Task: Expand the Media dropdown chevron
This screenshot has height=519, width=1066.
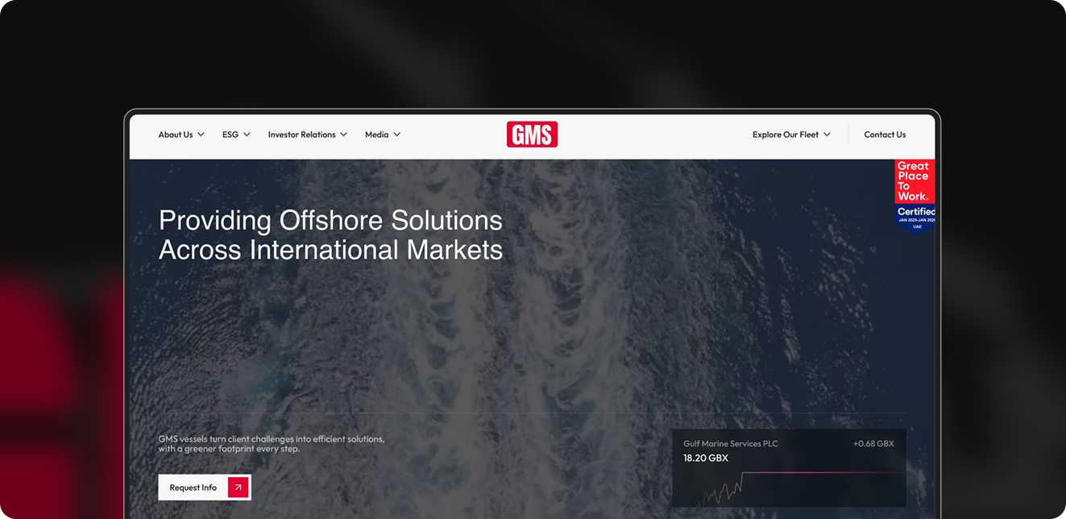Action: tap(396, 135)
